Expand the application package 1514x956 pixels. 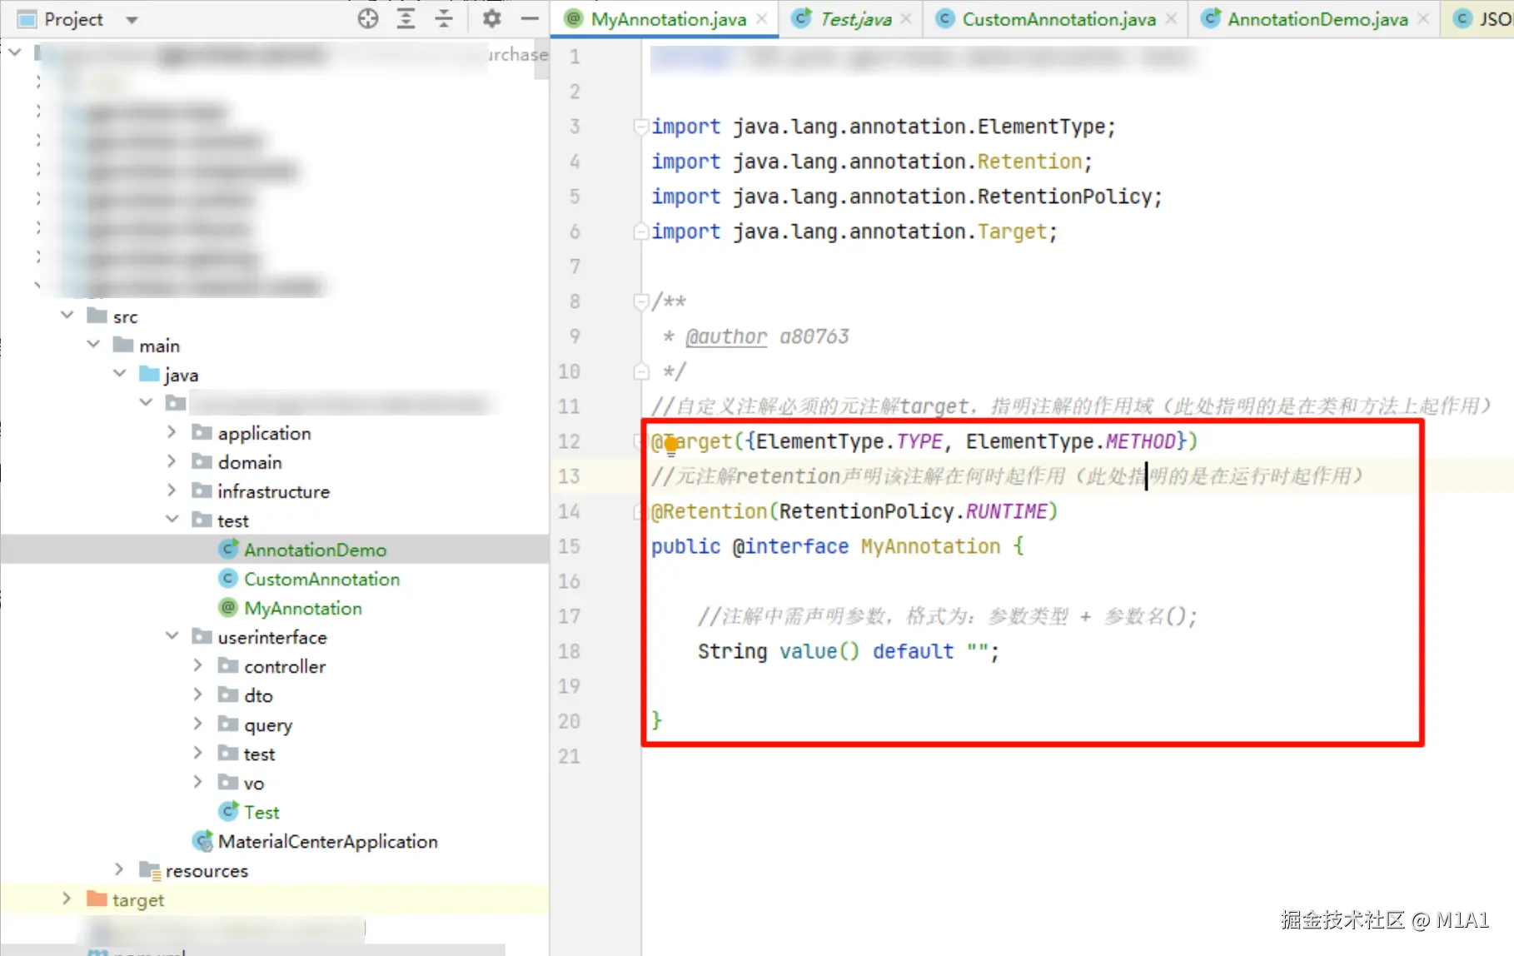(x=172, y=432)
